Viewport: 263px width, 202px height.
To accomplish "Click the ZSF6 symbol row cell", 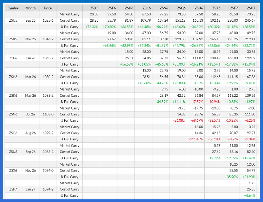I will point(13,58).
